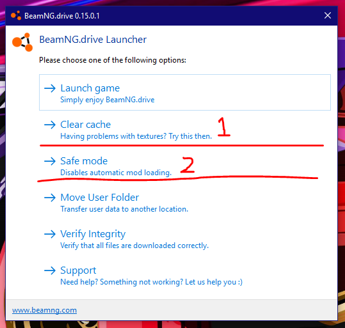Select Safe mode option title
345x328 pixels.
tap(84, 161)
